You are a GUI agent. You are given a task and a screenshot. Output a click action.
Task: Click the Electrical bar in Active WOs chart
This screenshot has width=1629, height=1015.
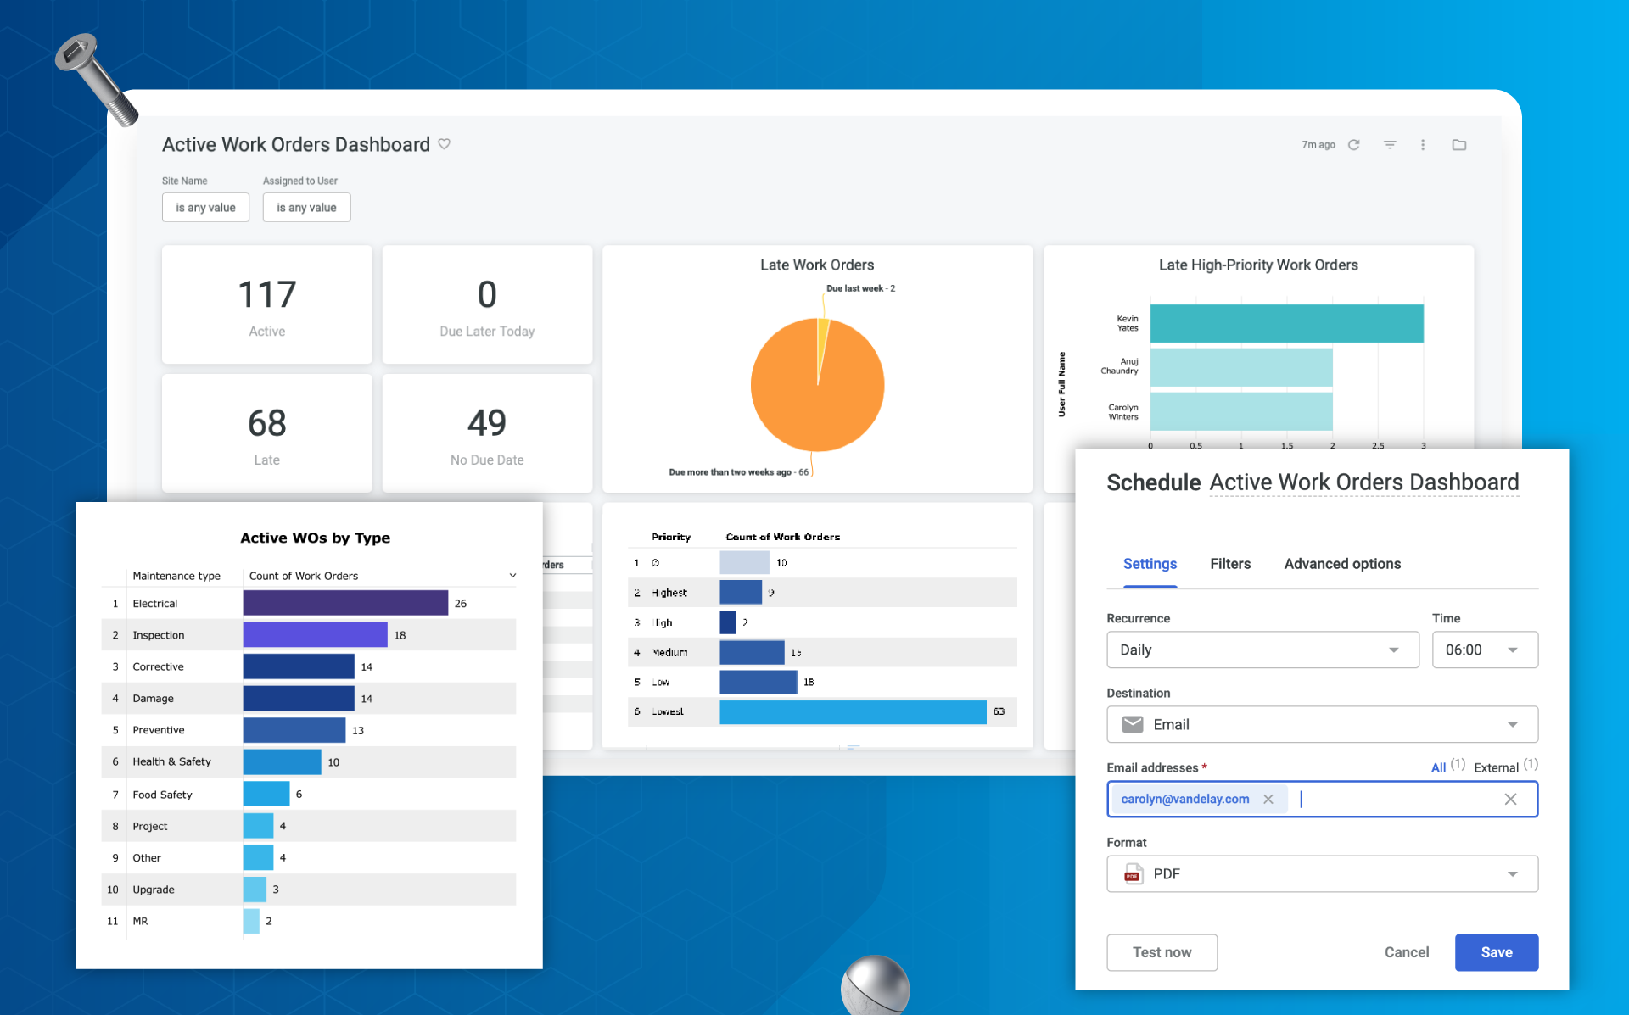point(345,603)
